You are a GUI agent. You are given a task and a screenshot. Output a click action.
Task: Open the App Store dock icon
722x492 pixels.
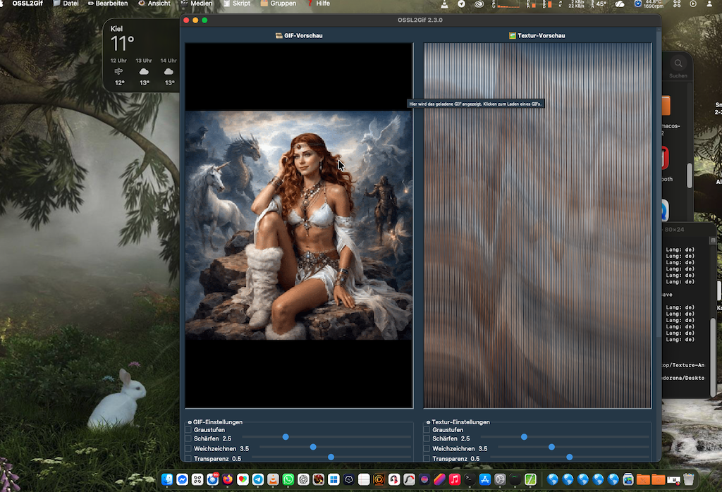[485, 479]
